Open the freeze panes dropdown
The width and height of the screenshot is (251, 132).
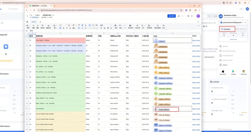point(116,26)
